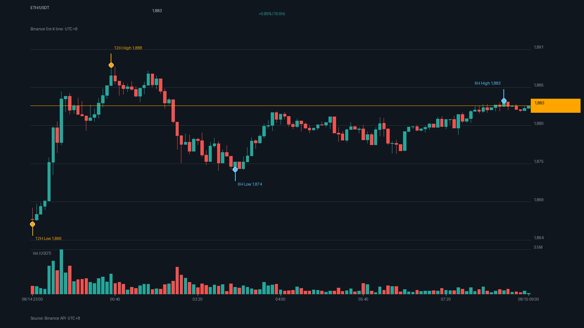Click the 6H High 1,883 label

tap(487, 83)
